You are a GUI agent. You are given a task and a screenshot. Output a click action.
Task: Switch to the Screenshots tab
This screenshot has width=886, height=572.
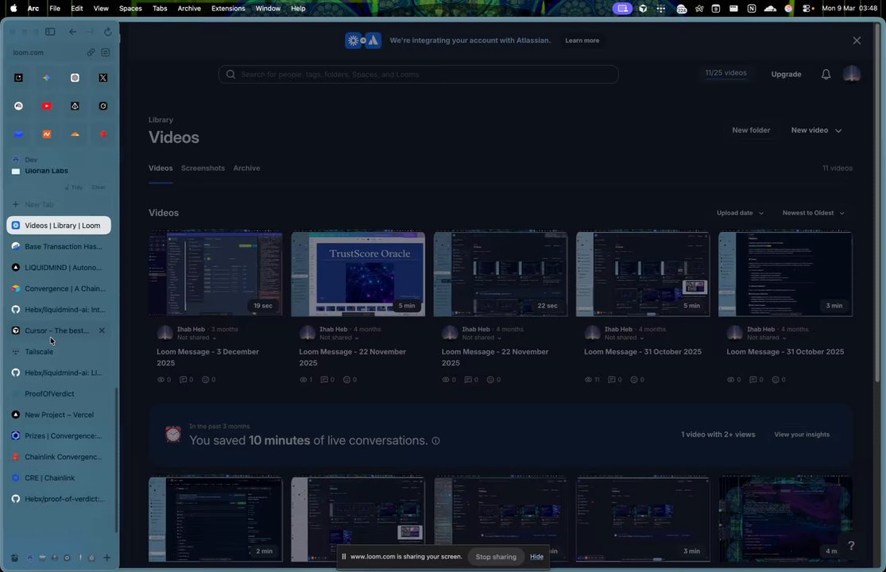[x=203, y=168]
